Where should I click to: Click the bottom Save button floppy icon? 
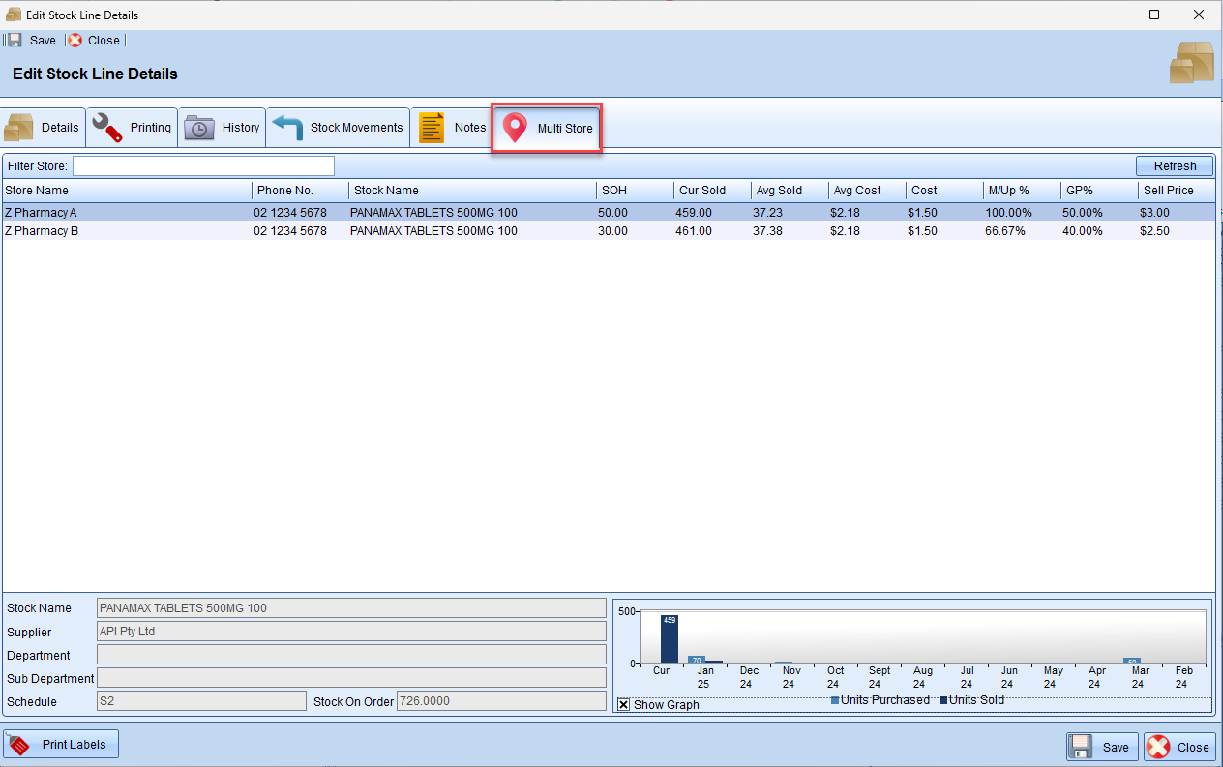[x=1083, y=747]
